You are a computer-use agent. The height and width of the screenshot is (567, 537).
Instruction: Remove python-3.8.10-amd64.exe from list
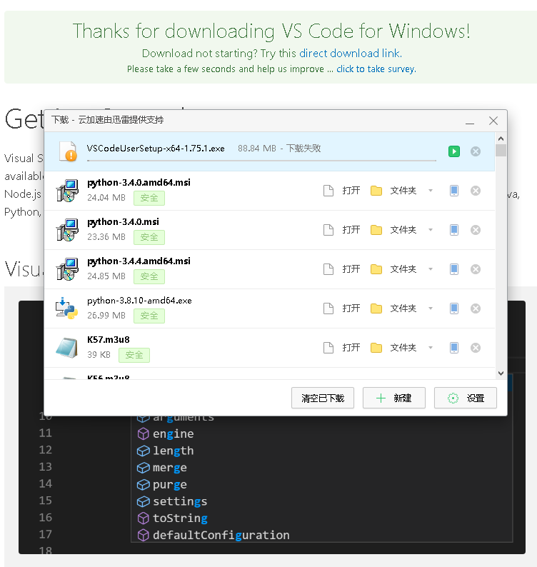click(x=475, y=308)
